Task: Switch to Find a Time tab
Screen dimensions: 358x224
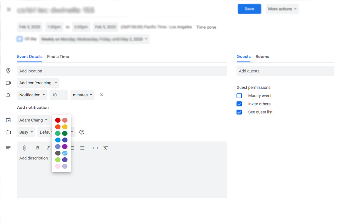Action: [x=58, y=57]
